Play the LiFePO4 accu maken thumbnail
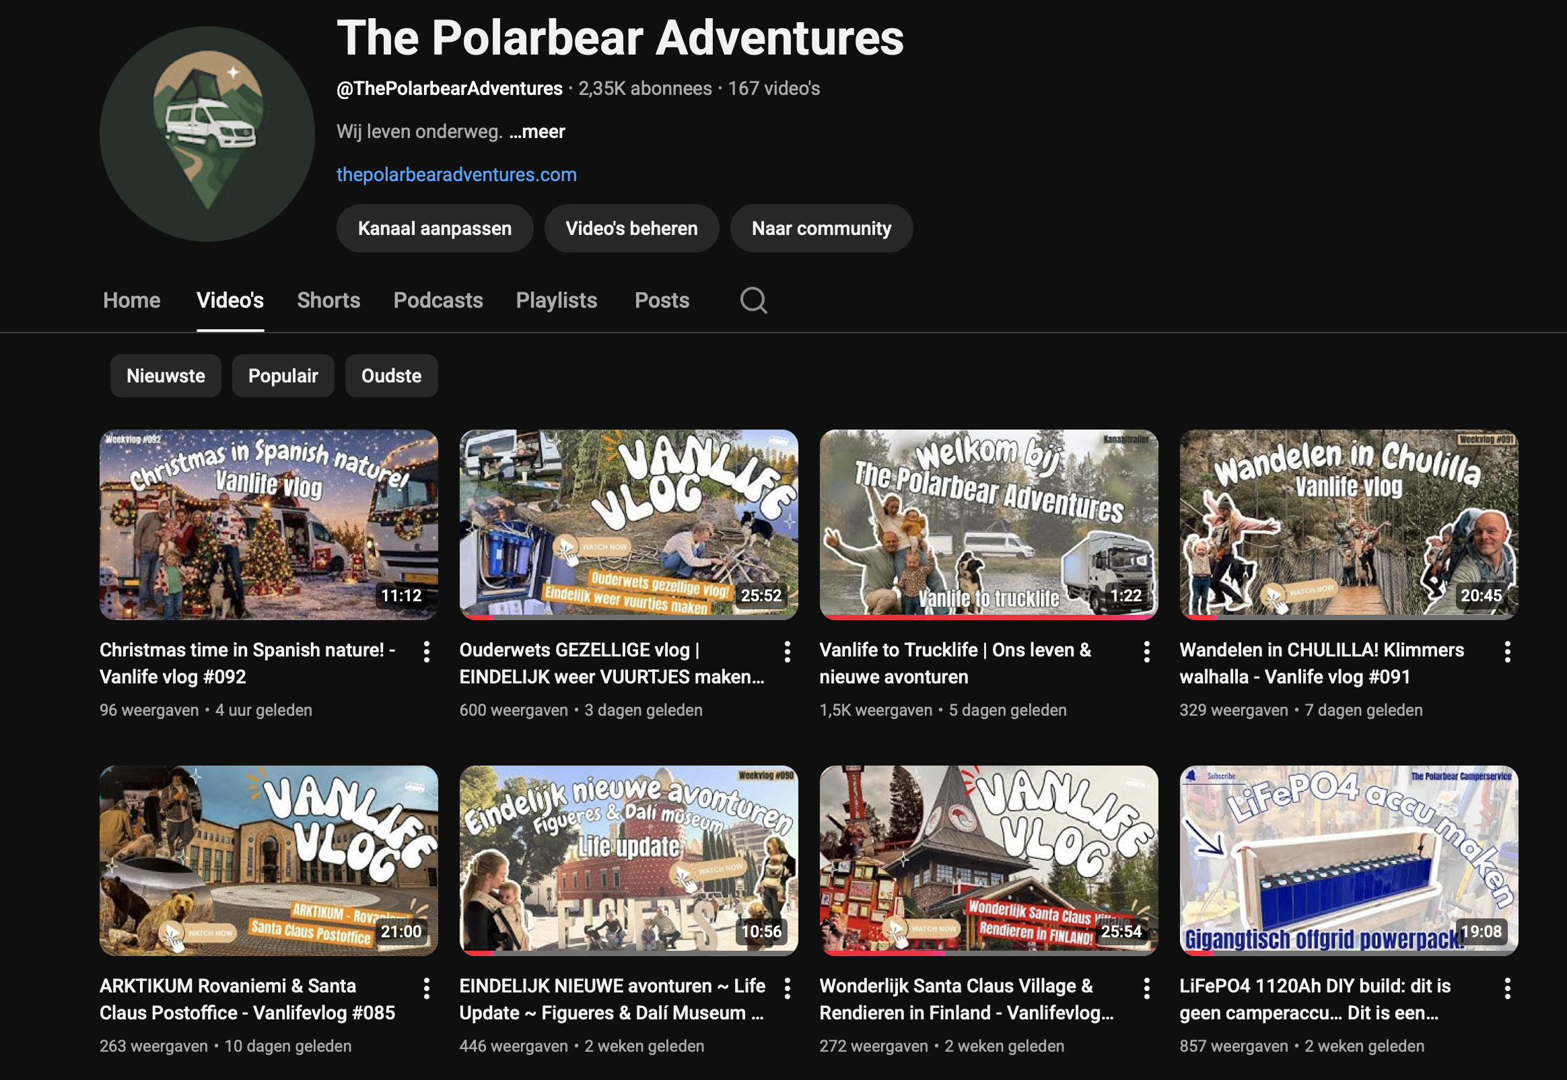Image resolution: width=1567 pixels, height=1080 pixels. pos(1348,860)
